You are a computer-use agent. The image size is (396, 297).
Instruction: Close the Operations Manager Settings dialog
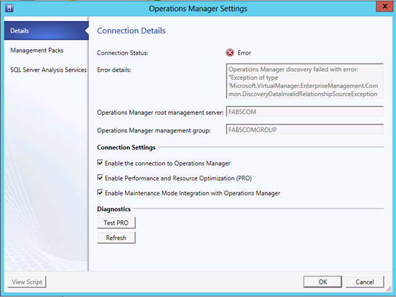tap(384, 7)
